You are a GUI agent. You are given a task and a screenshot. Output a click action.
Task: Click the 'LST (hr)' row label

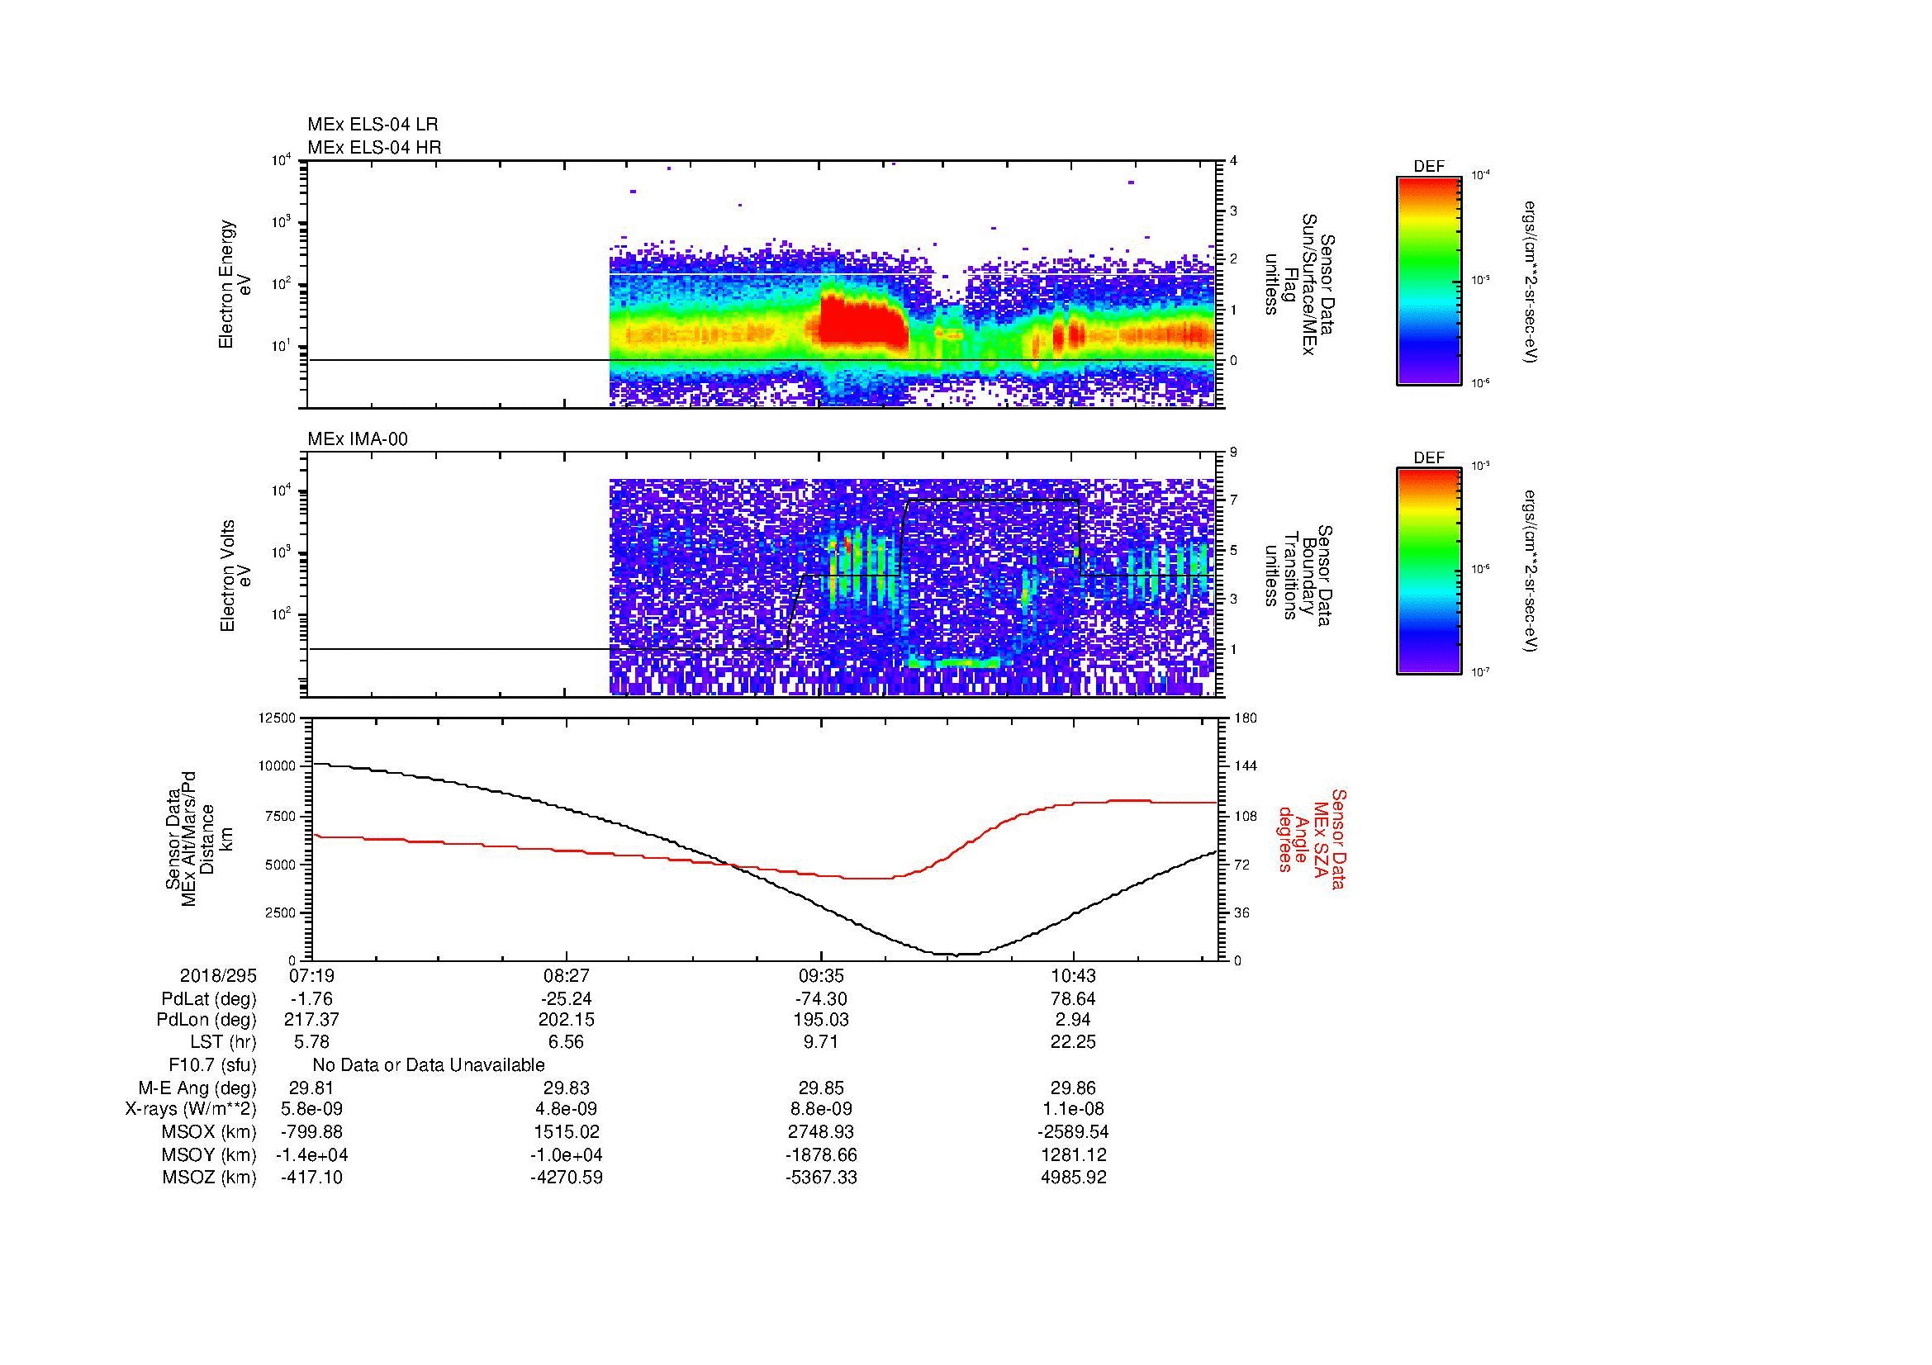(223, 1042)
